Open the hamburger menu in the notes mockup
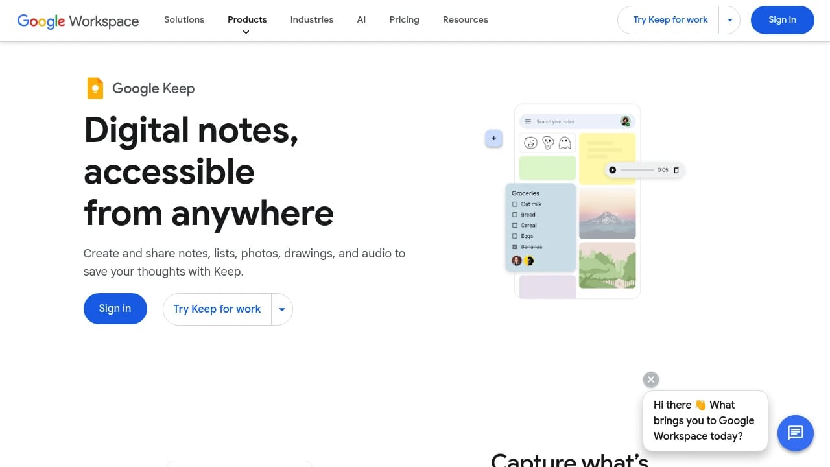Screen dimensions: 830x467 [528, 121]
